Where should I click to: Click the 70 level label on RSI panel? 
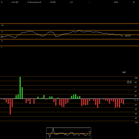pyautogui.click(x=2, y=32)
